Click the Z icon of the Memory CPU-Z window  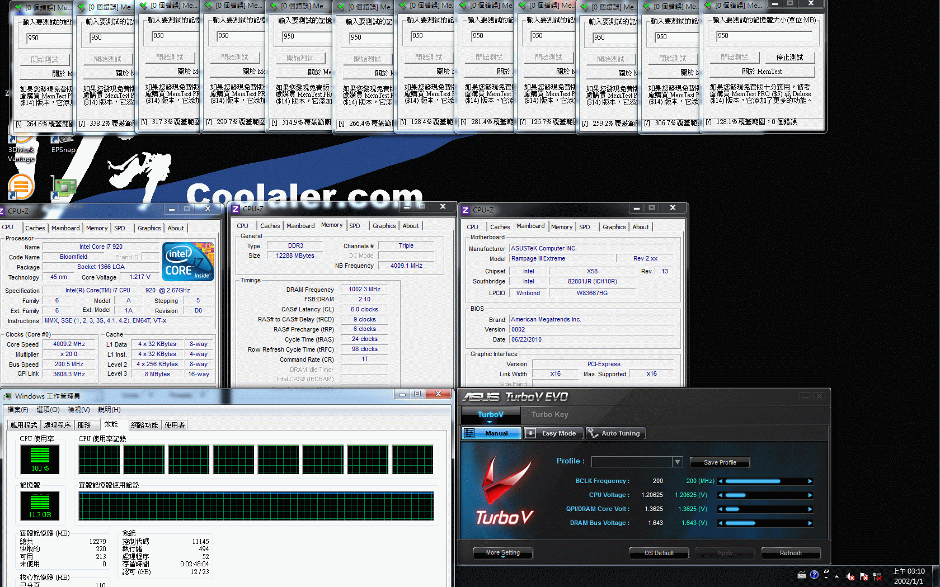click(x=236, y=209)
